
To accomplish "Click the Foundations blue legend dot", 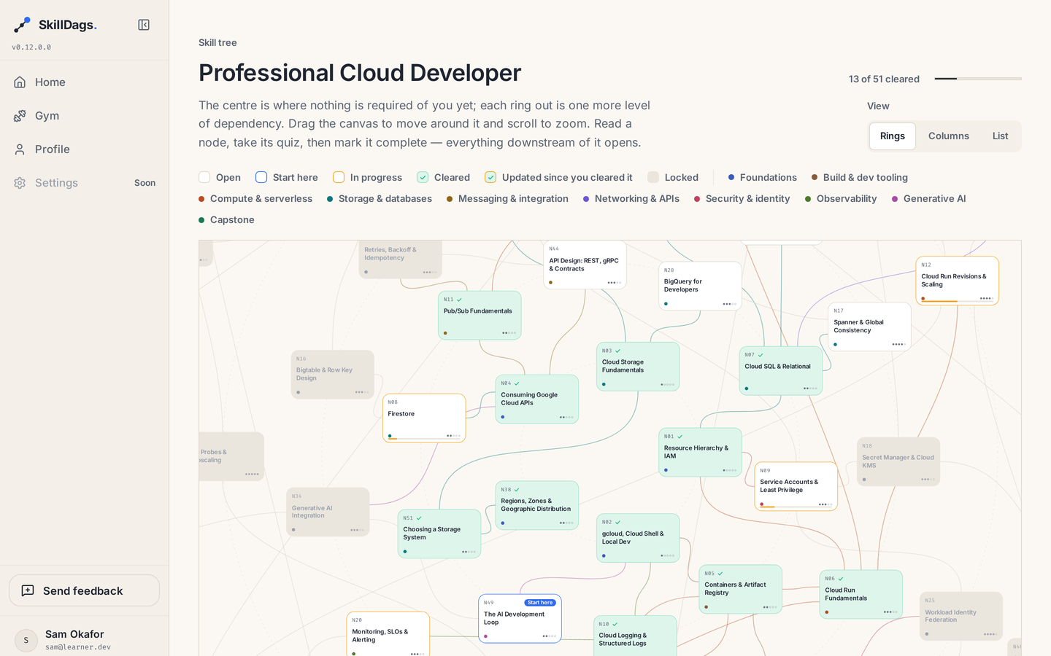I will (x=731, y=177).
